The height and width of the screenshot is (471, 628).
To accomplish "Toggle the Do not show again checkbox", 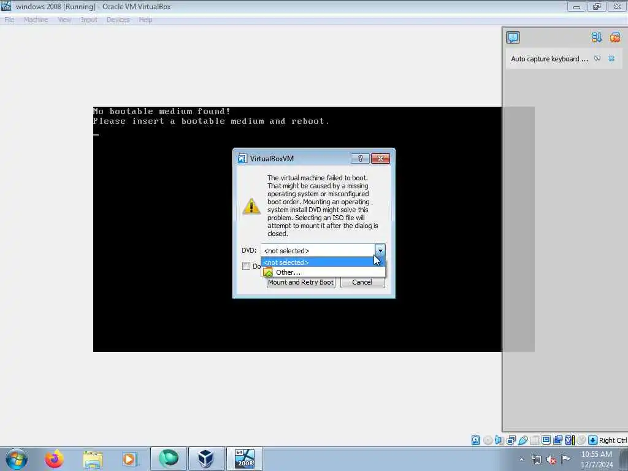I will point(247,266).
